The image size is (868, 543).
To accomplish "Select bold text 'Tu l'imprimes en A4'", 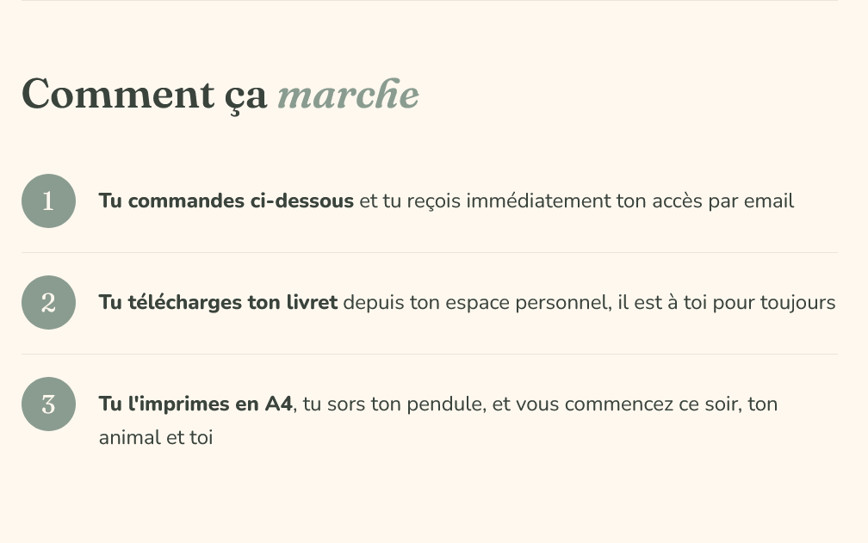I will (x=195, y=404).
